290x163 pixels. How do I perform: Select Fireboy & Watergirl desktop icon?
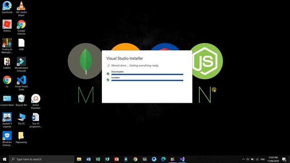click(x=7, y=46)
